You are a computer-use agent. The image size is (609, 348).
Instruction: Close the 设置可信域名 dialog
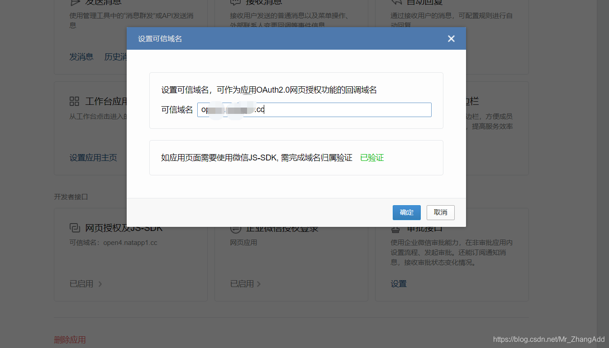(x=451, y=38)
